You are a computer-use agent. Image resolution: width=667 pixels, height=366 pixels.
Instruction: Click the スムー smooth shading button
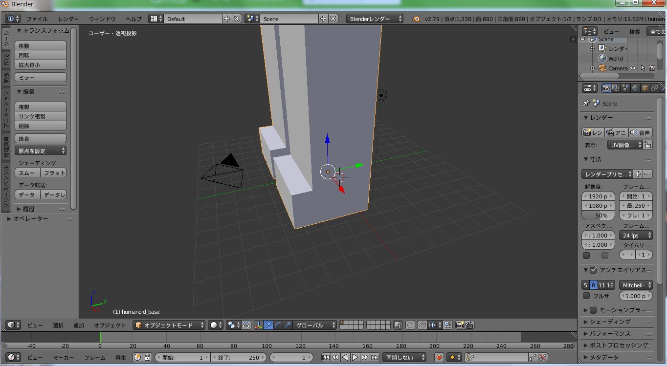27,173
